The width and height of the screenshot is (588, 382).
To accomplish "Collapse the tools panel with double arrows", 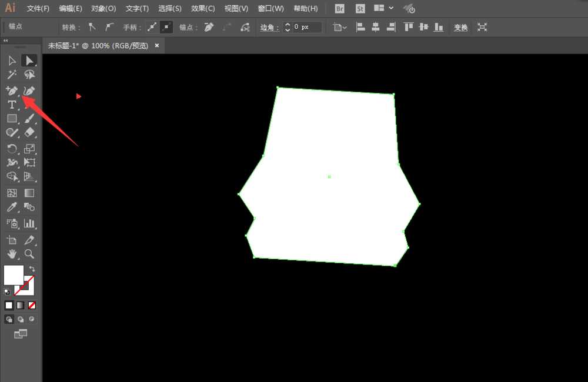I will (5, 40).
